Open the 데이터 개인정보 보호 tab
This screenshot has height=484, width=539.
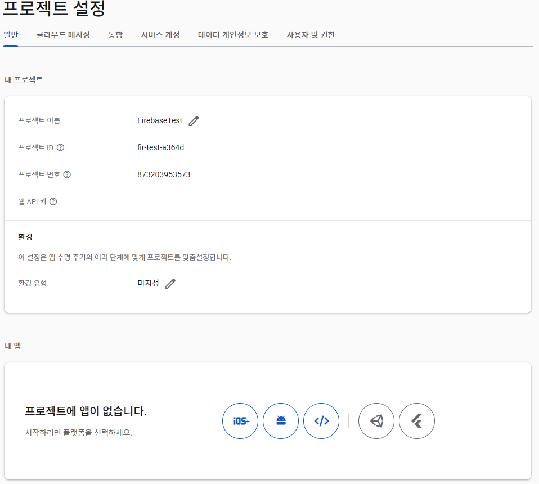coord(233,35)
